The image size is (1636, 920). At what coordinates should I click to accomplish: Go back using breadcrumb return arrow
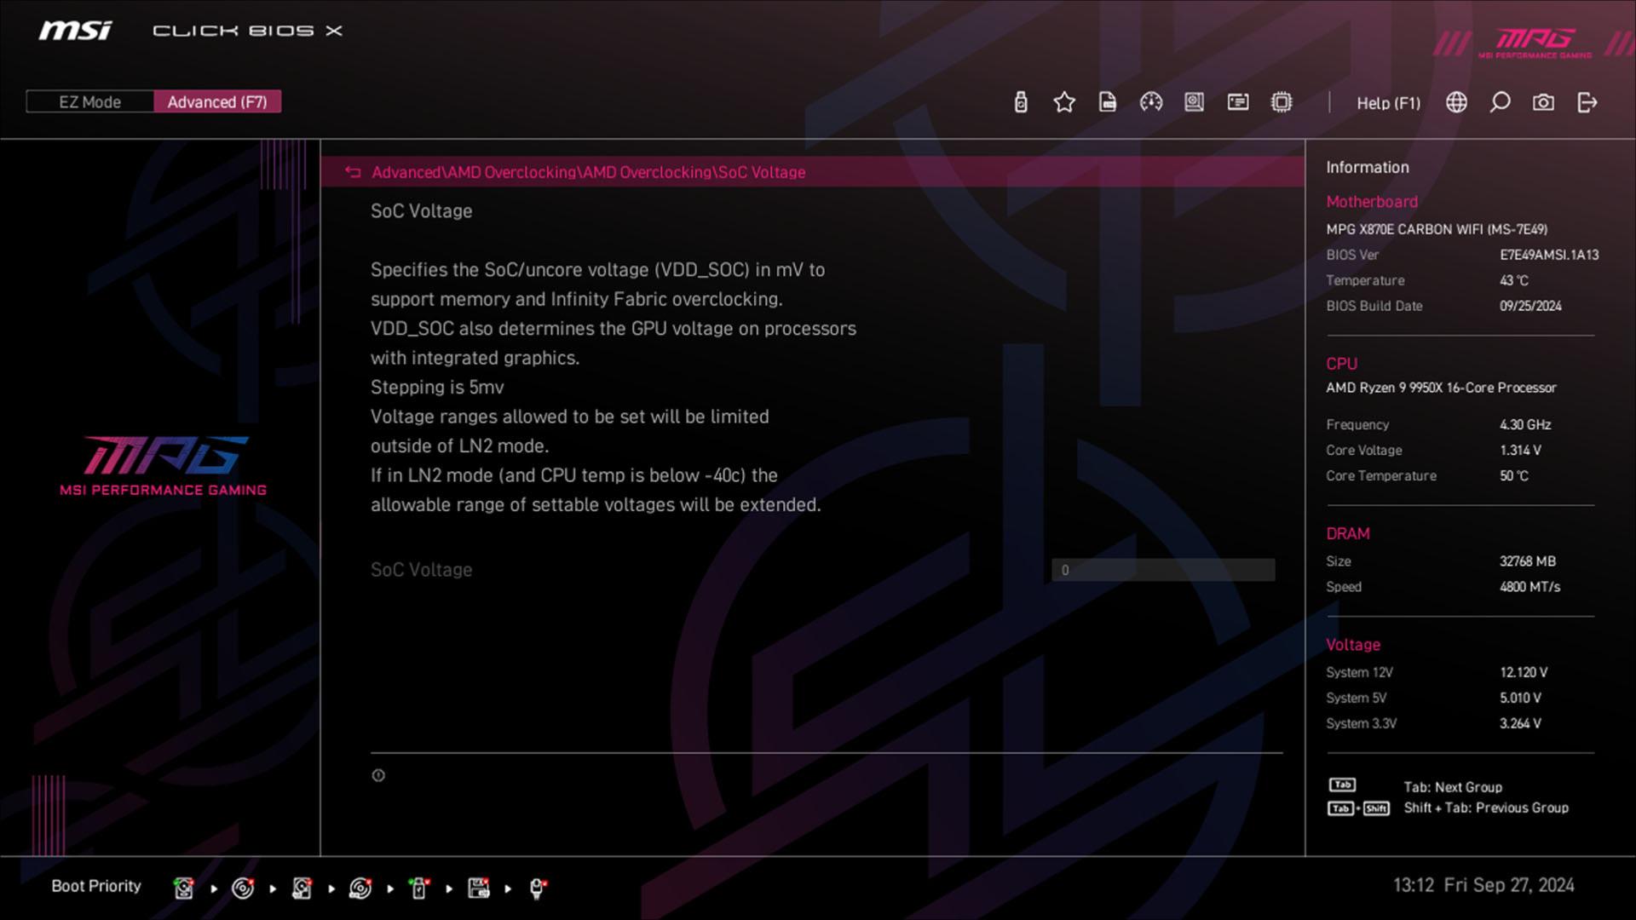pos(353,172)
